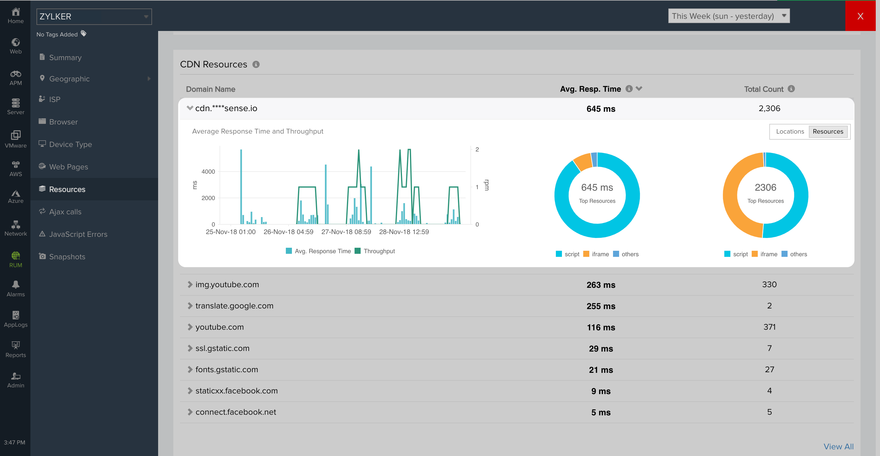
Task: Open the This Week time period dropdown
Action: tap(728, 16)
